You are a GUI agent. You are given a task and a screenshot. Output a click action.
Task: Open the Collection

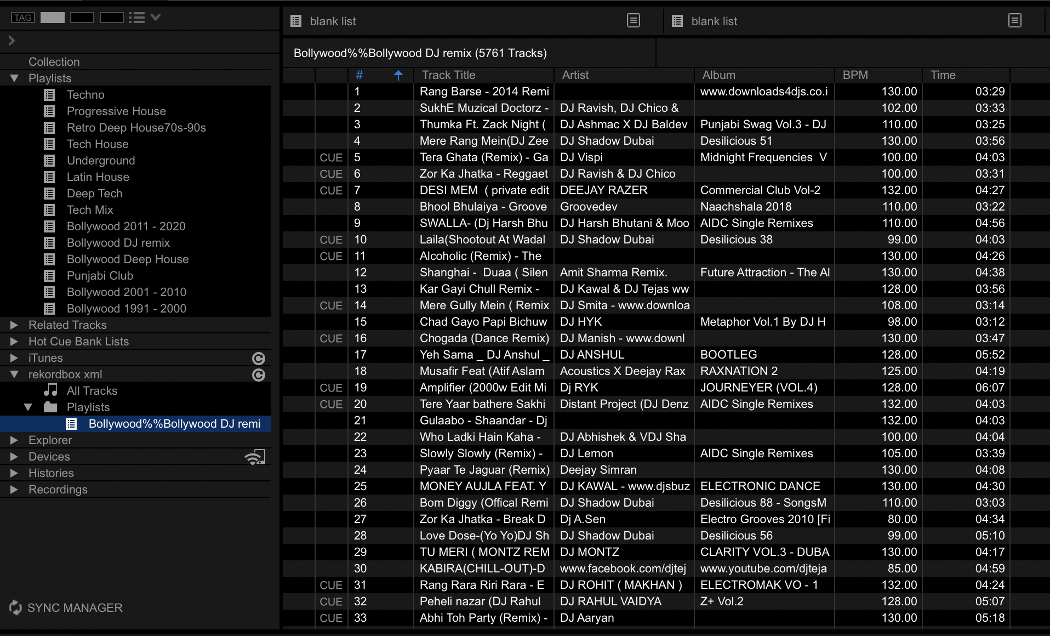pos(54,62)
